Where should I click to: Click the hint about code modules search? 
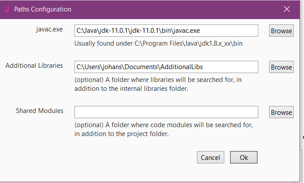(x=163, y=129)
